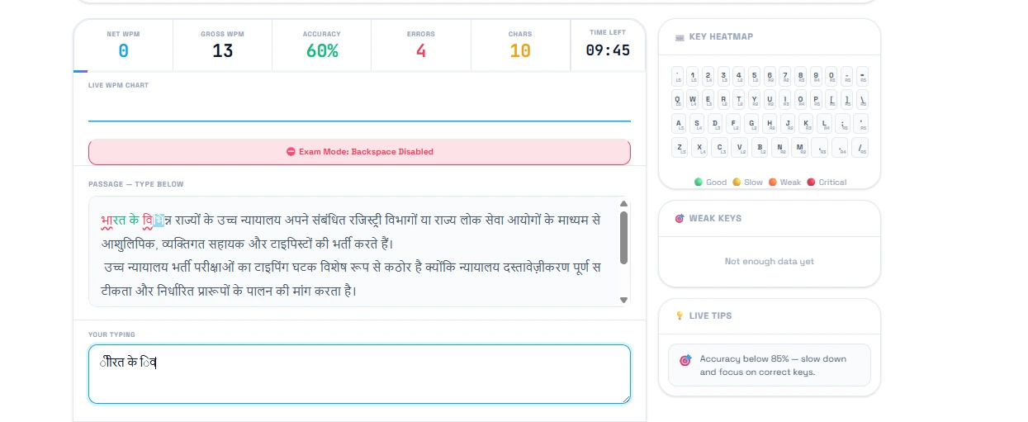The width and height of the screenshot is (1028, 422).
Task: Click the number 9 key in the heatmap
Action: 816,76
